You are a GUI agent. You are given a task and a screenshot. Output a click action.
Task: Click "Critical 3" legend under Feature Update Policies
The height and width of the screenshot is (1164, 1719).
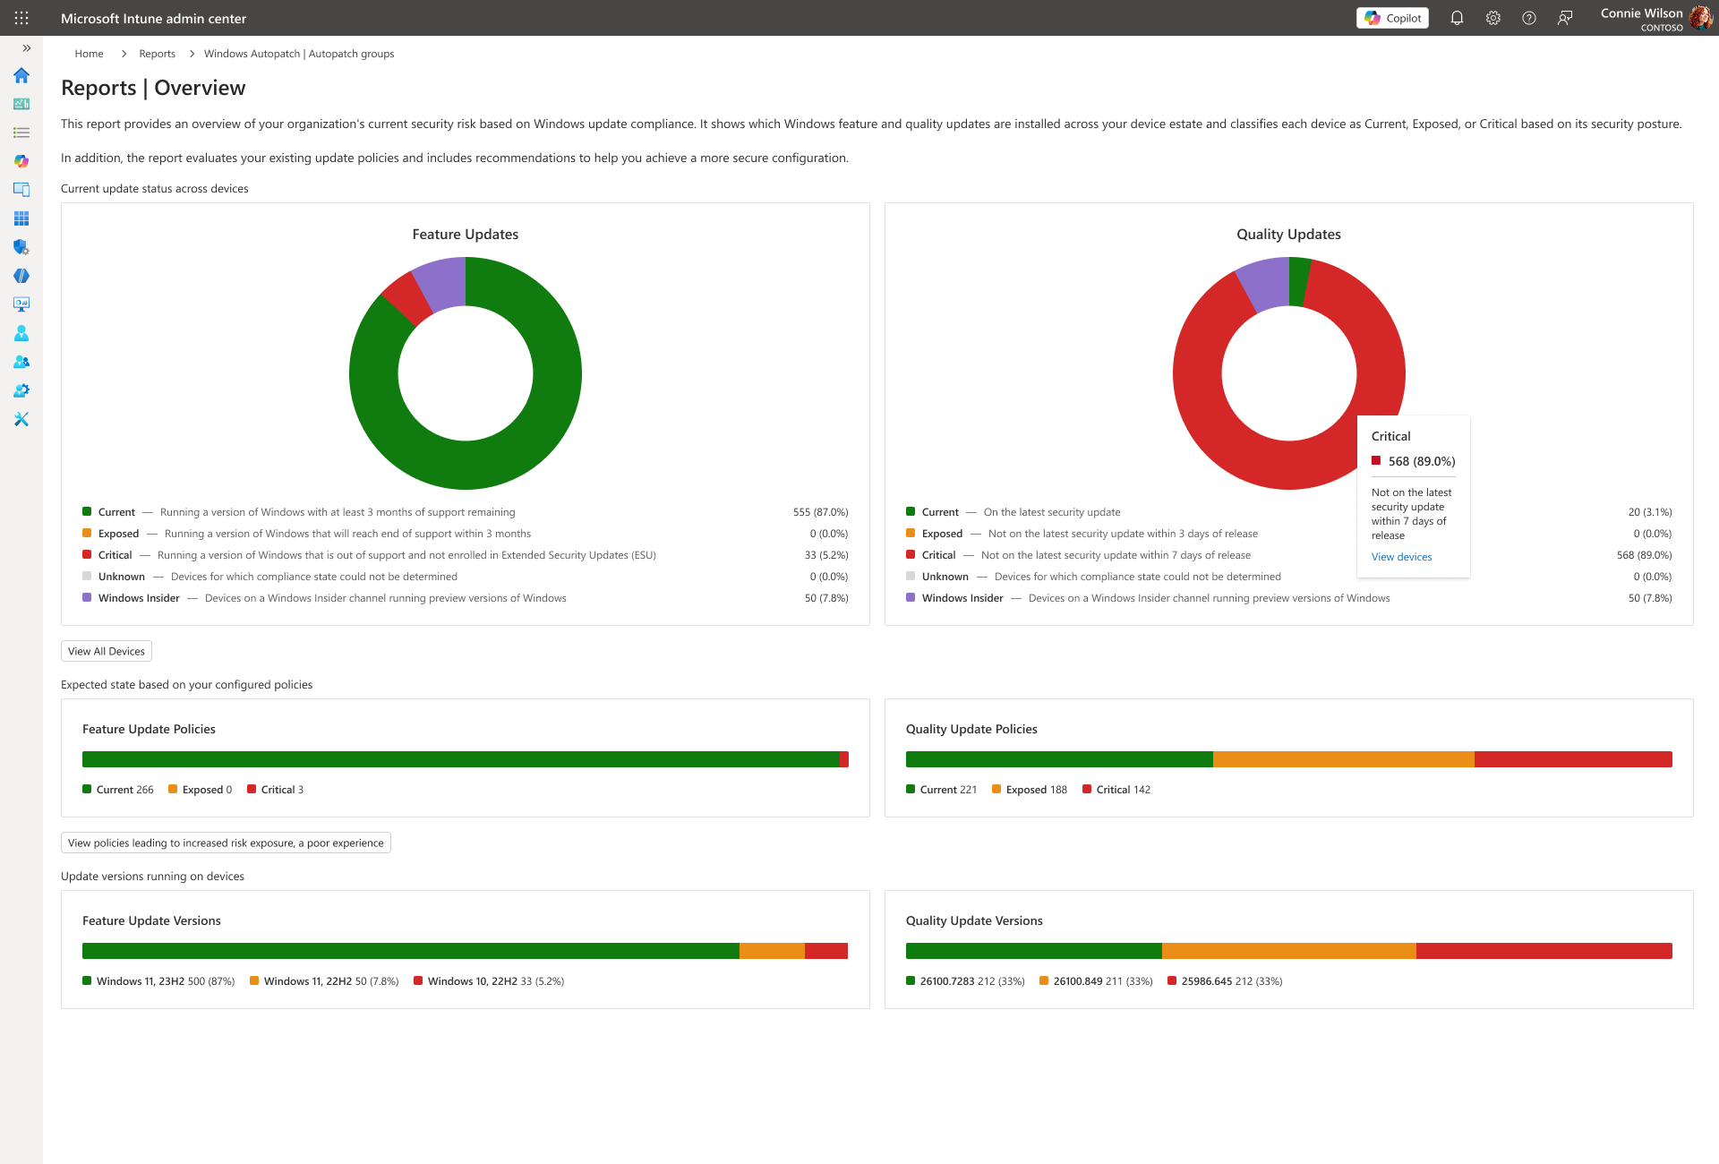tap(276, 790)
